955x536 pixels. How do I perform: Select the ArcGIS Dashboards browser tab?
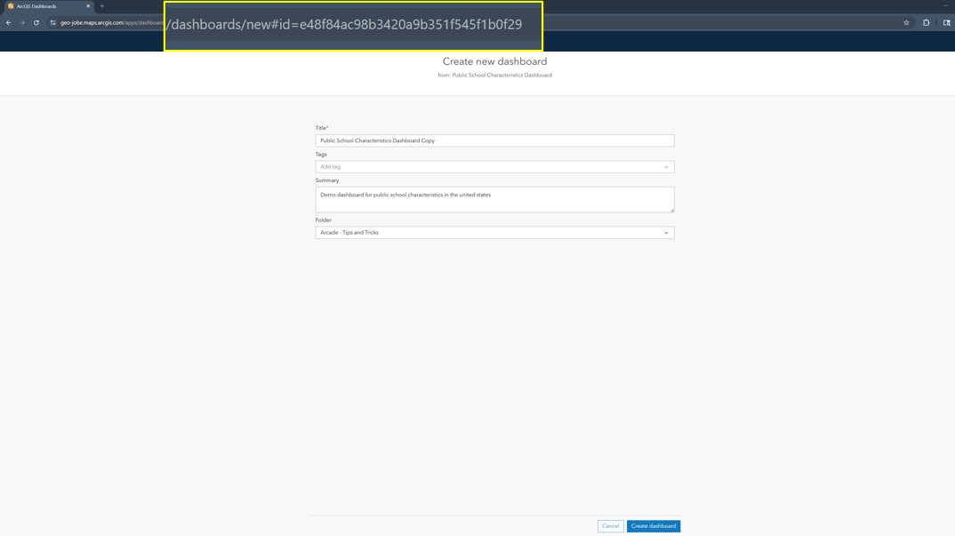pyautogui.click(x=44, y=6)
